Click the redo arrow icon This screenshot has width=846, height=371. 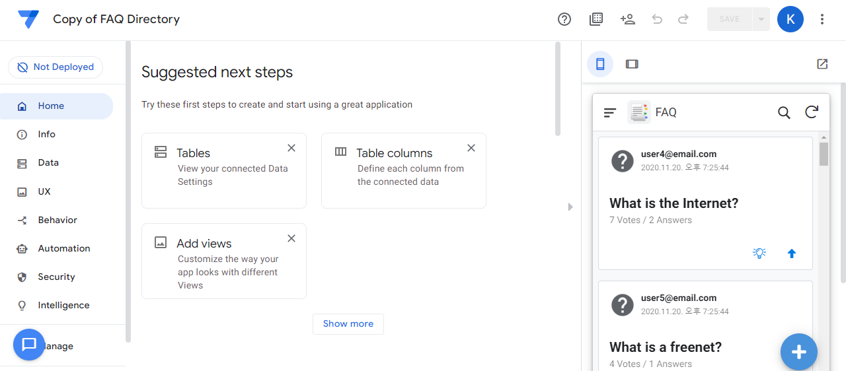pyautogui.click(x=683, y=19)
